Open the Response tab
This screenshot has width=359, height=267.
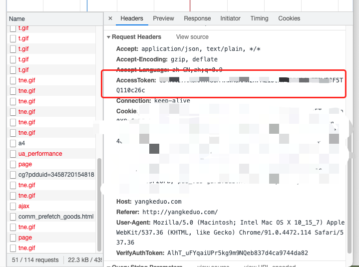[197, 18]
